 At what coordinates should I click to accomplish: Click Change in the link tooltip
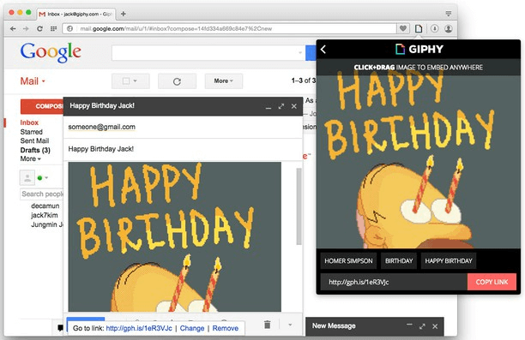coord(192,328)
